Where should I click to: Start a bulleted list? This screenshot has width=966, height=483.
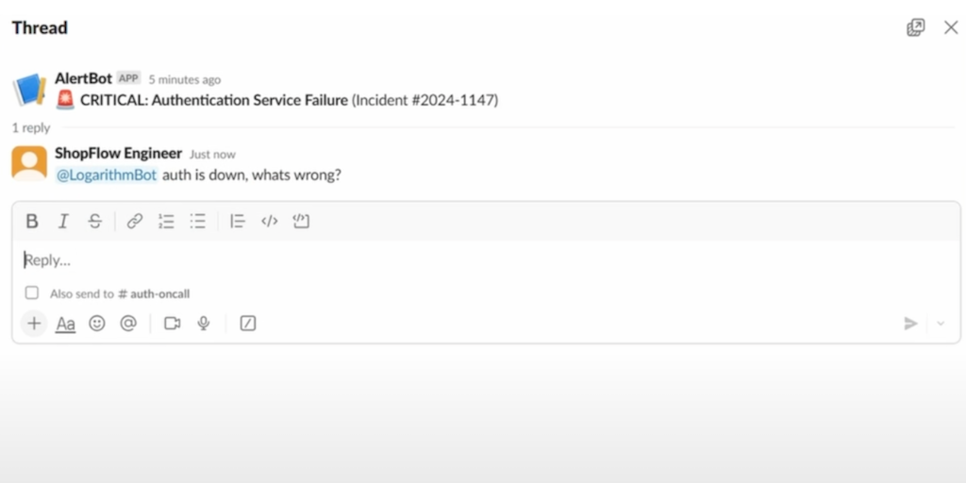click(x=198, y=221)
